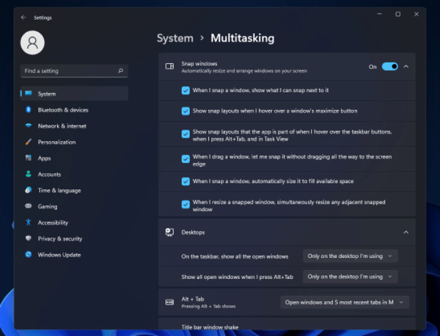440x336 pixels.
Task: Open Accessibility settings
Action: [75, 223]
